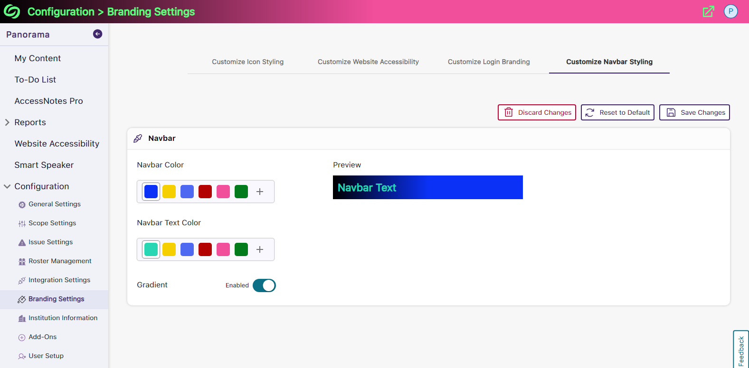749x368 pixels.
Task: Click the Issue Settings warning icon
Action: click(x=22, y=243)
